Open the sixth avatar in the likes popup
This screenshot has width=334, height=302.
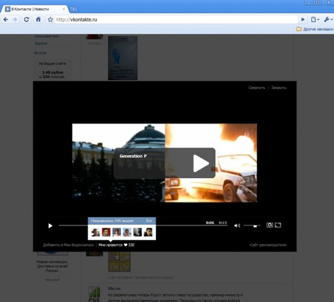(x=148, y=232)
